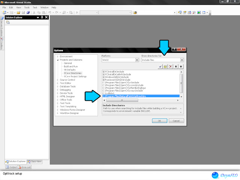Open the Toolbox side tab
Viewport: 240px width, 180px height.
pyautogui.click(x=2, y=43)
